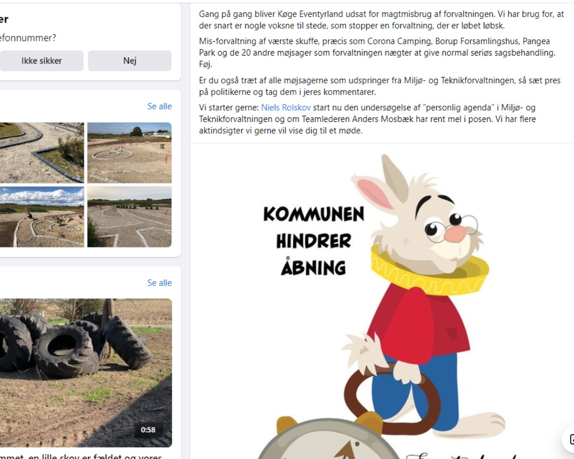This screenshot has width=574, height=459.
Task: Click the telefonnummer question text
Action: coord(28,38)
